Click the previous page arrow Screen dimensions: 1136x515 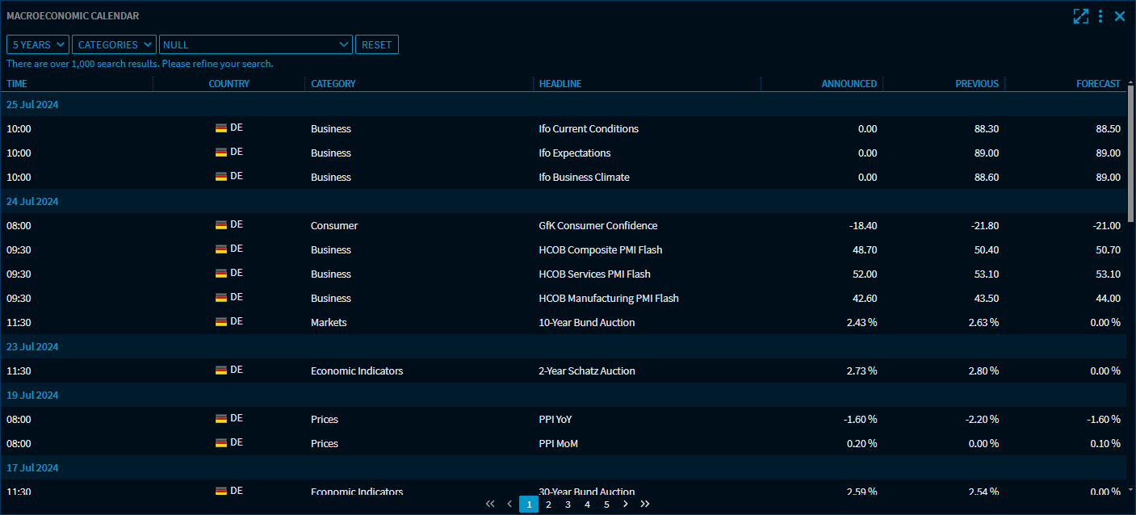(x=509, y=505)
